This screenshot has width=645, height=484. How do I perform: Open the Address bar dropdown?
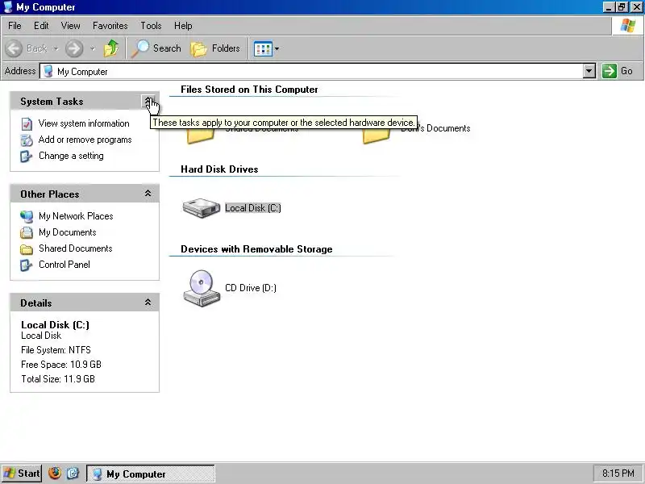(x=589, y=71)
